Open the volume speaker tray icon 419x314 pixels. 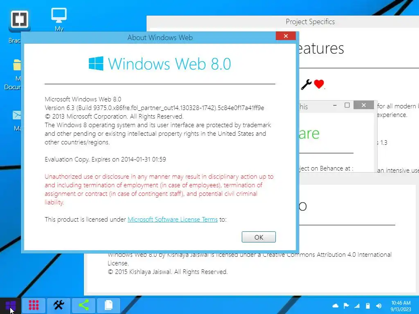pyautogui.click(x=378, y=306)
